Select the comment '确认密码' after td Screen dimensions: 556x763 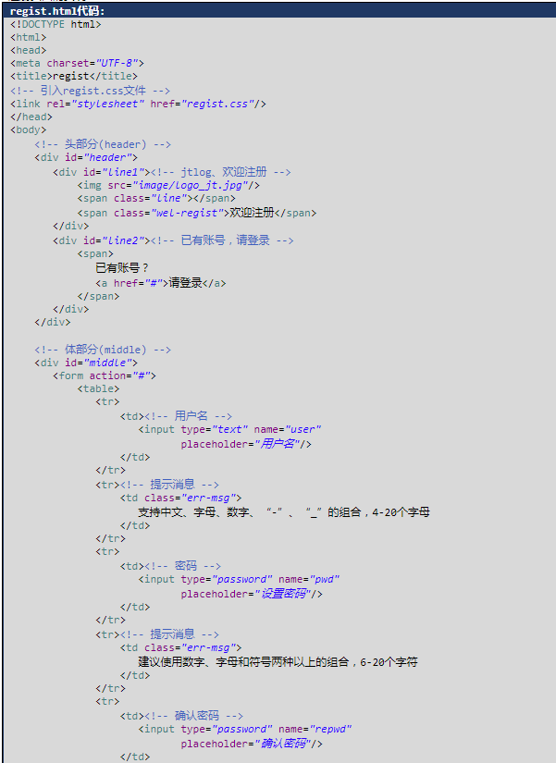pyautogui.click(x=193, y=716)
